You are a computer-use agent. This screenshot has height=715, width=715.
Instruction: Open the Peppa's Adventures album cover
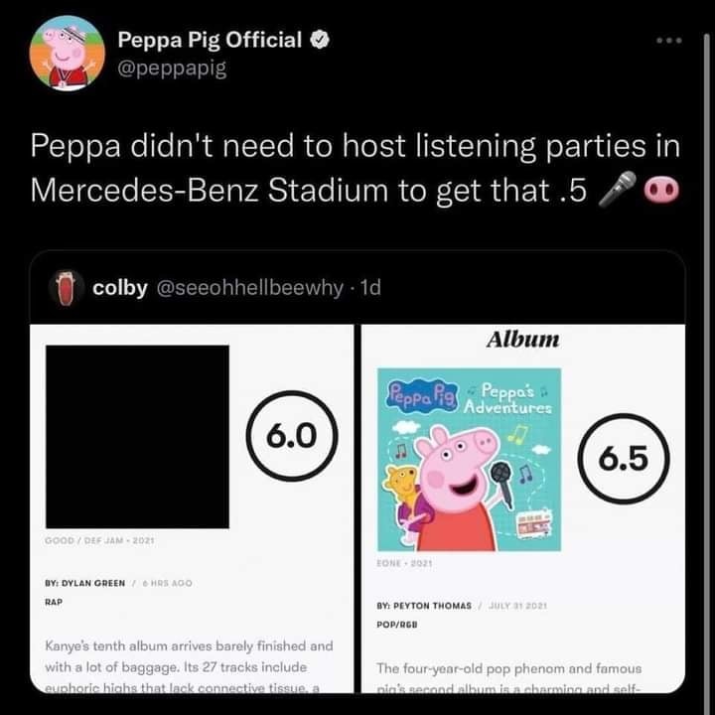pyautogui.click(x=469, y=460)
